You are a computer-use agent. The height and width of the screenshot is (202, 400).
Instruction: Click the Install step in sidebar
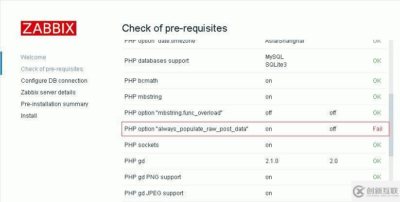click(x=29, y=116)
